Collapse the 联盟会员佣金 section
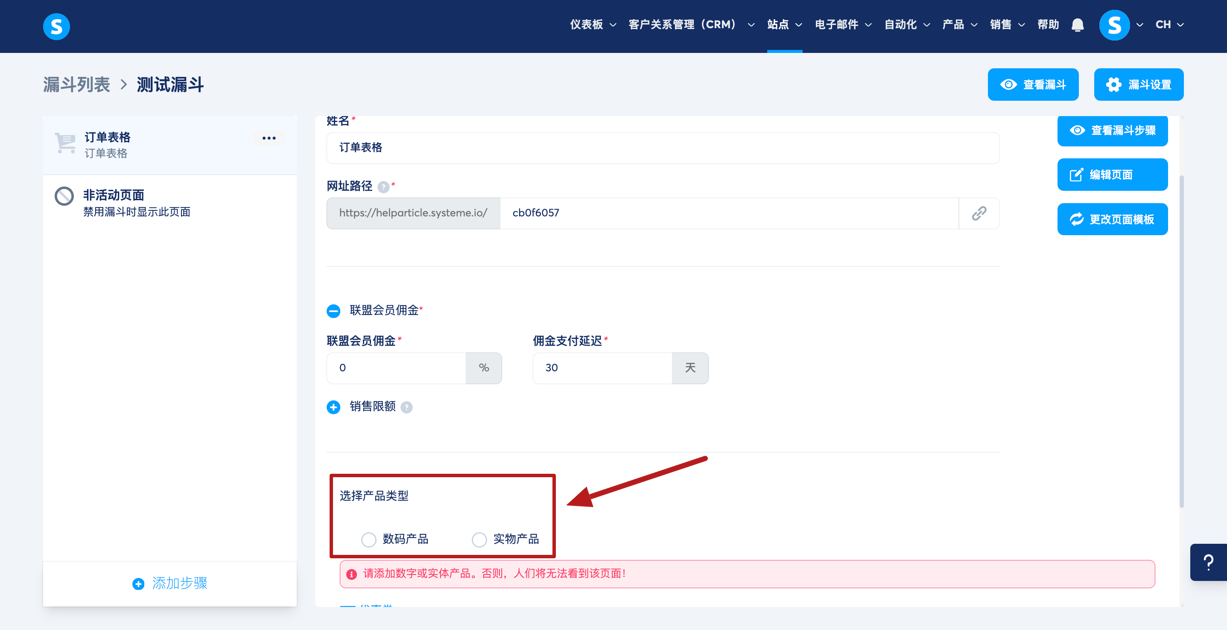The height and width of the screenshot is (630, 1227). 333,311
